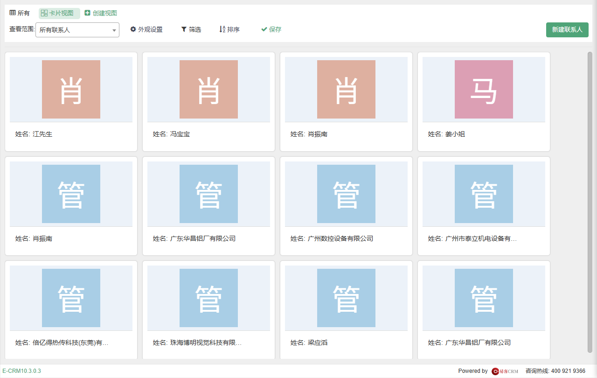Click the 筛选 funnel icon
597x378 pixels.
tap(184, 29)
